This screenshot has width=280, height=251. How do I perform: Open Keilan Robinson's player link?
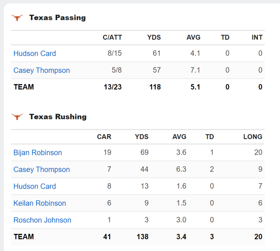pos(40,203)
